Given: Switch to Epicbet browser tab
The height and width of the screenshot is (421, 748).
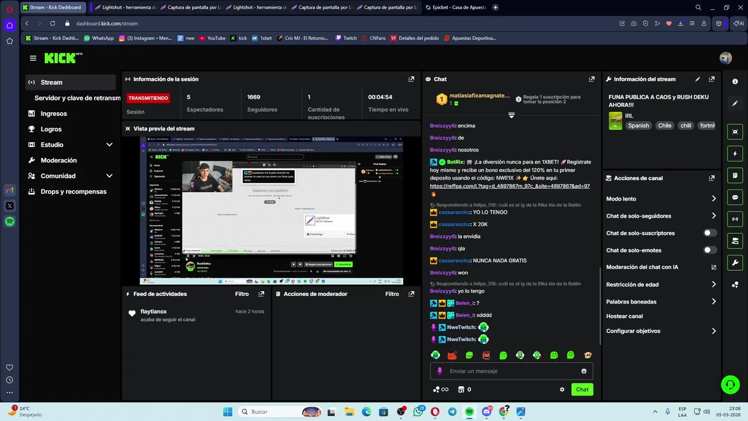Looking at the screenshot, I should pyautogui.click(x=456, y=8).
